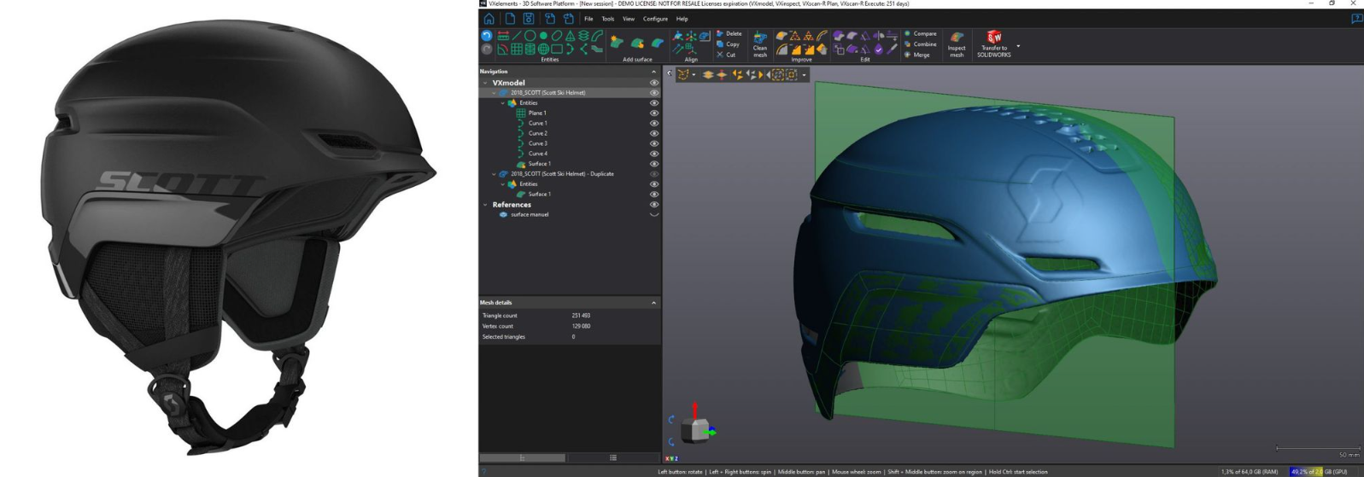Toggle visibility of Curve 3

click(x=654, y=143)
